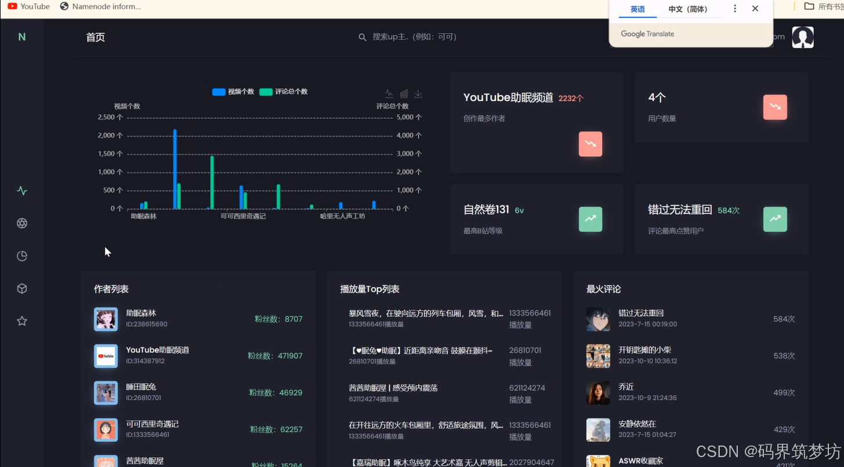Open video 在开往远方的火车包厢里
This screenshot has width=844, height=467.
tap(426, 425)
